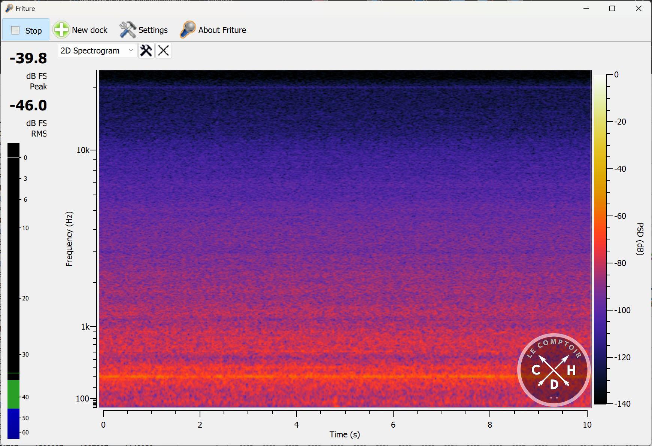
Task: Close the 2D Spectrogram dock
Action: point(163,51)
